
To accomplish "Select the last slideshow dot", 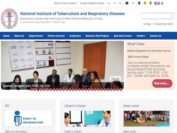I will tap(121, 89).
